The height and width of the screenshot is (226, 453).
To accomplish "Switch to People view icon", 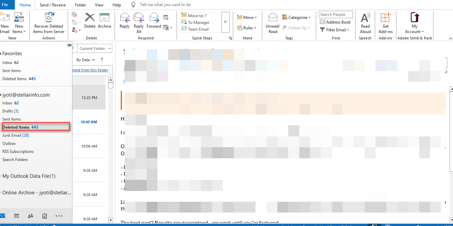I will [x=30, y=216].
